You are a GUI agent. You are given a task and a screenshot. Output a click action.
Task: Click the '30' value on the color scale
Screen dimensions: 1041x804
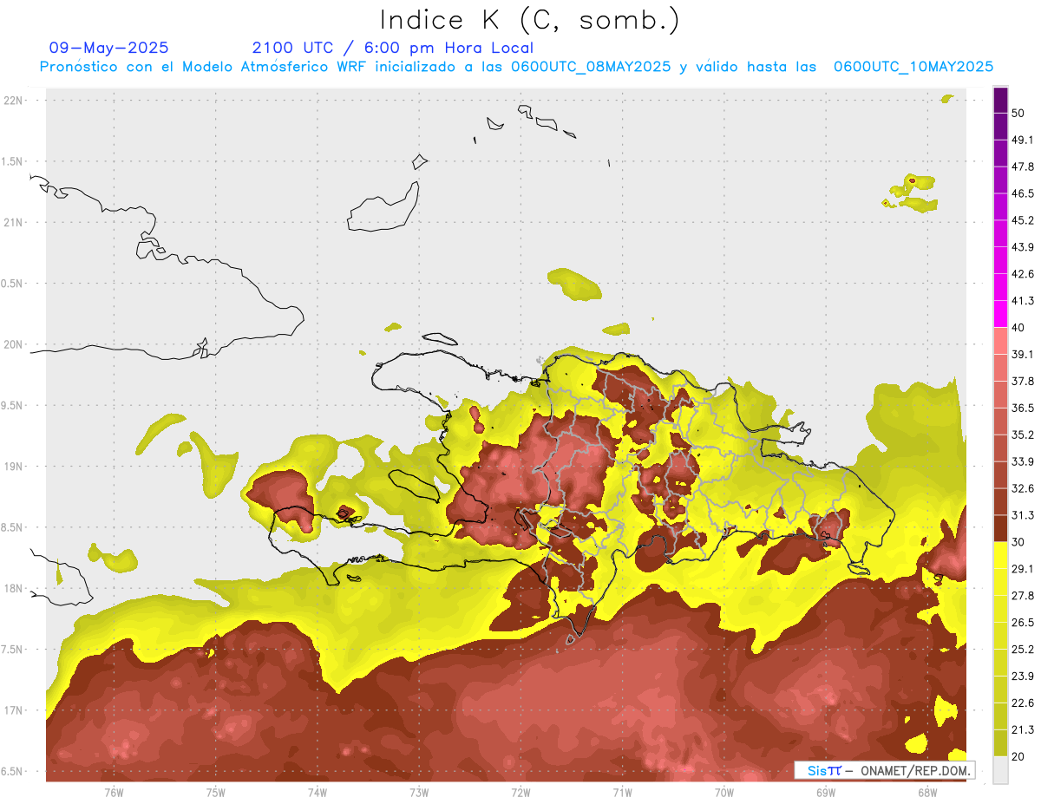(1018, 543)
